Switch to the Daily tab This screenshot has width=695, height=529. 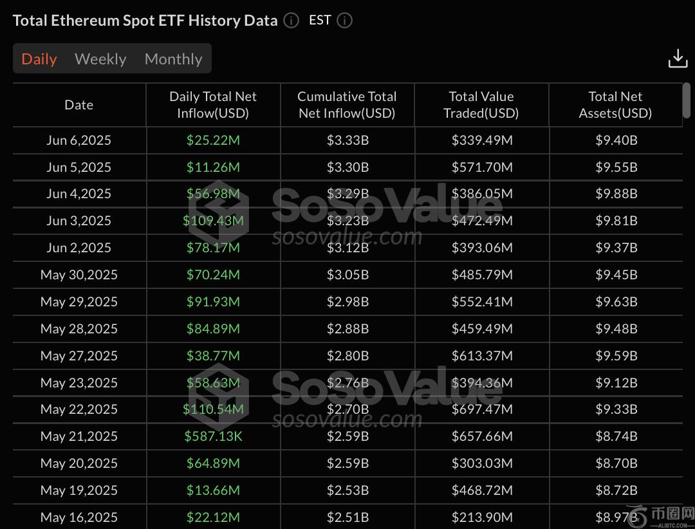tap(39, 59)
